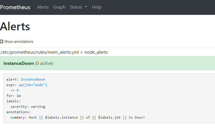Expand the Status dropdown menu
The width and height of the screenshot is (215, 130).
click(79, 7)
